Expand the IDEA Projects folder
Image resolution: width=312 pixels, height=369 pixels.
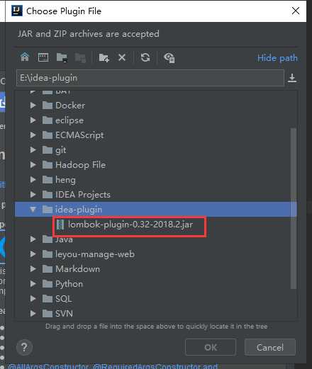pos(33,195)
